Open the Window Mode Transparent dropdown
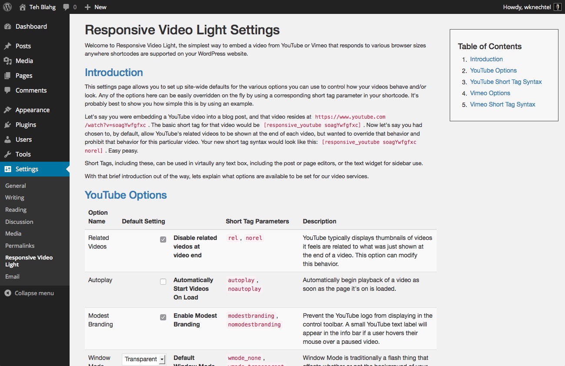This screenshot has height=366, width=565. [x=144, y=359]
